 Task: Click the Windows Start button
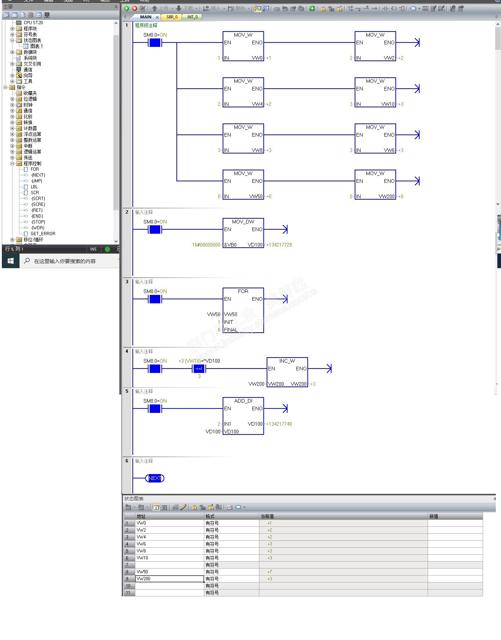click(11, 261)
